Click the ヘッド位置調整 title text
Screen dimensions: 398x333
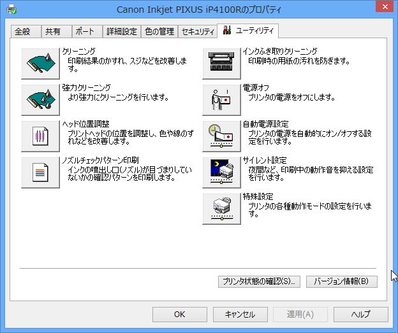click(86, 124)
